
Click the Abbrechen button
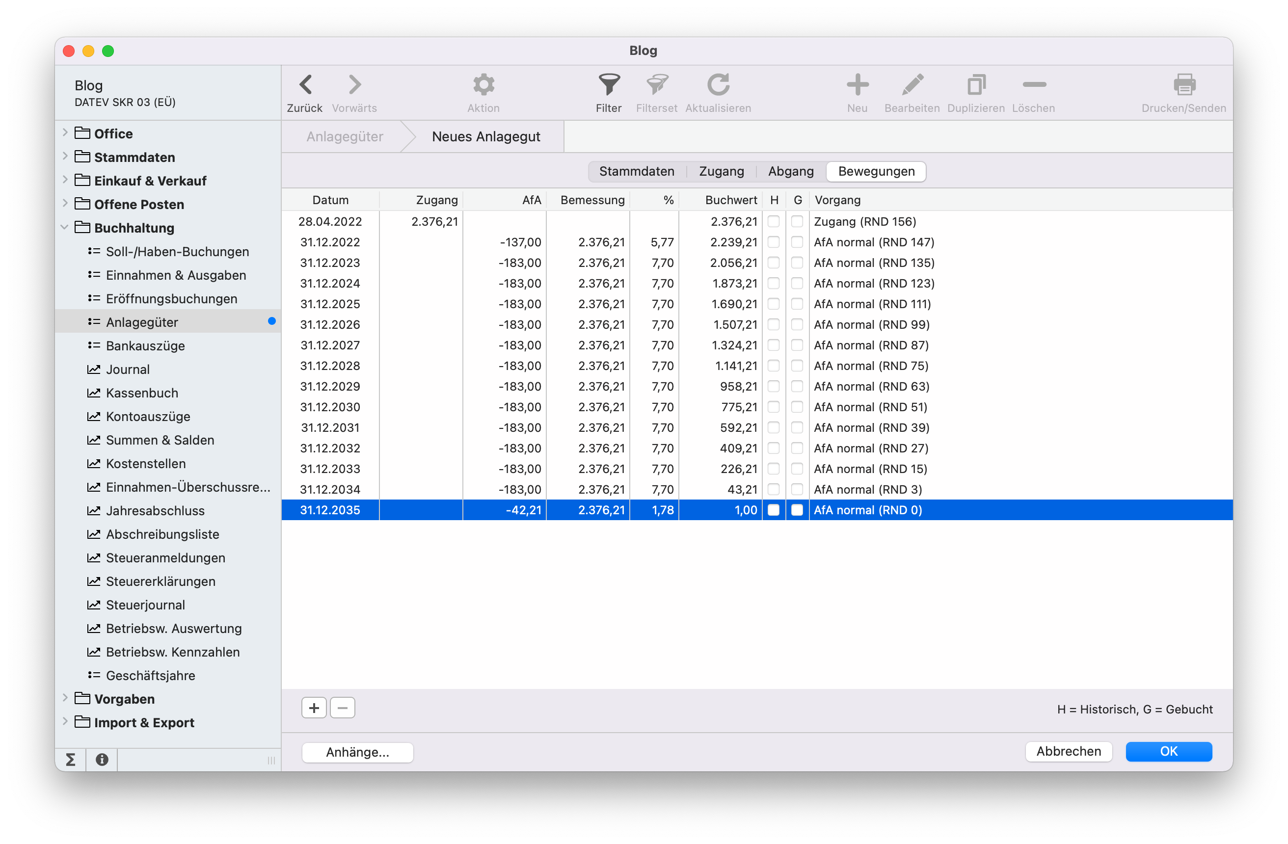coord(1068,751)
